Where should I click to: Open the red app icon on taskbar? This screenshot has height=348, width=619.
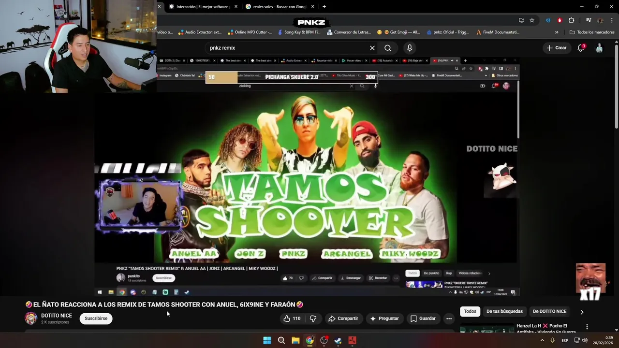[352, 340]
